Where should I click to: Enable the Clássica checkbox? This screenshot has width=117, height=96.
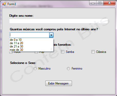tap(93, 52)
